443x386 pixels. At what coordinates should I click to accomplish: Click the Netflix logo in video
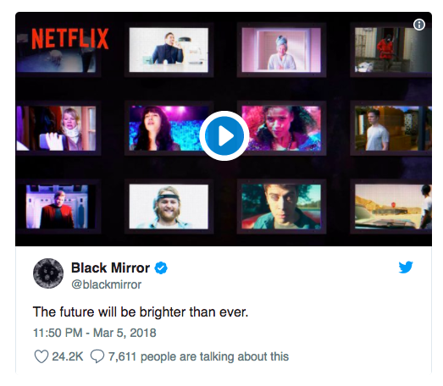click(69, 39)
